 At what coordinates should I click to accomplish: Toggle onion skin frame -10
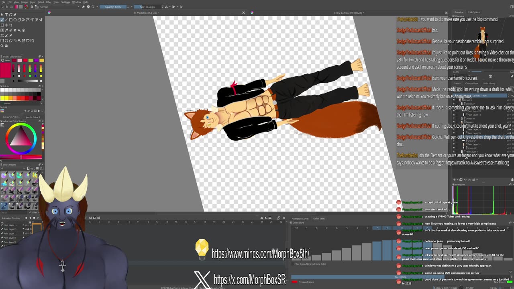coord(296,228)
